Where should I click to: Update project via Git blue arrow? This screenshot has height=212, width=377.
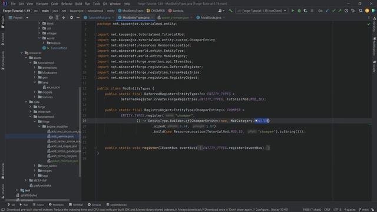328,11
